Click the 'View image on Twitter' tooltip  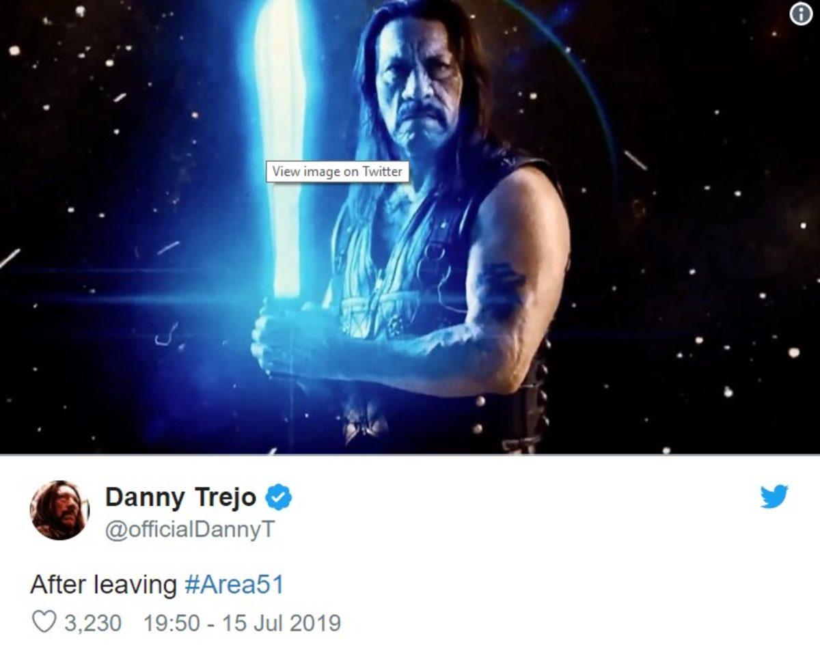click(x=337, y=171)
